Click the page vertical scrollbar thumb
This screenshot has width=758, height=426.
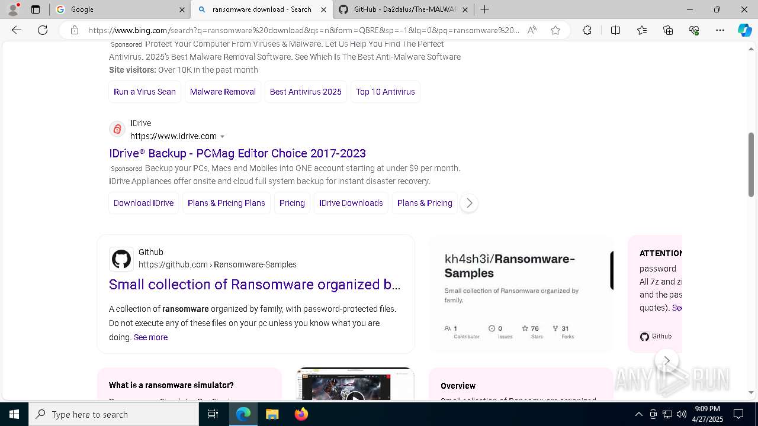[751, 164]
